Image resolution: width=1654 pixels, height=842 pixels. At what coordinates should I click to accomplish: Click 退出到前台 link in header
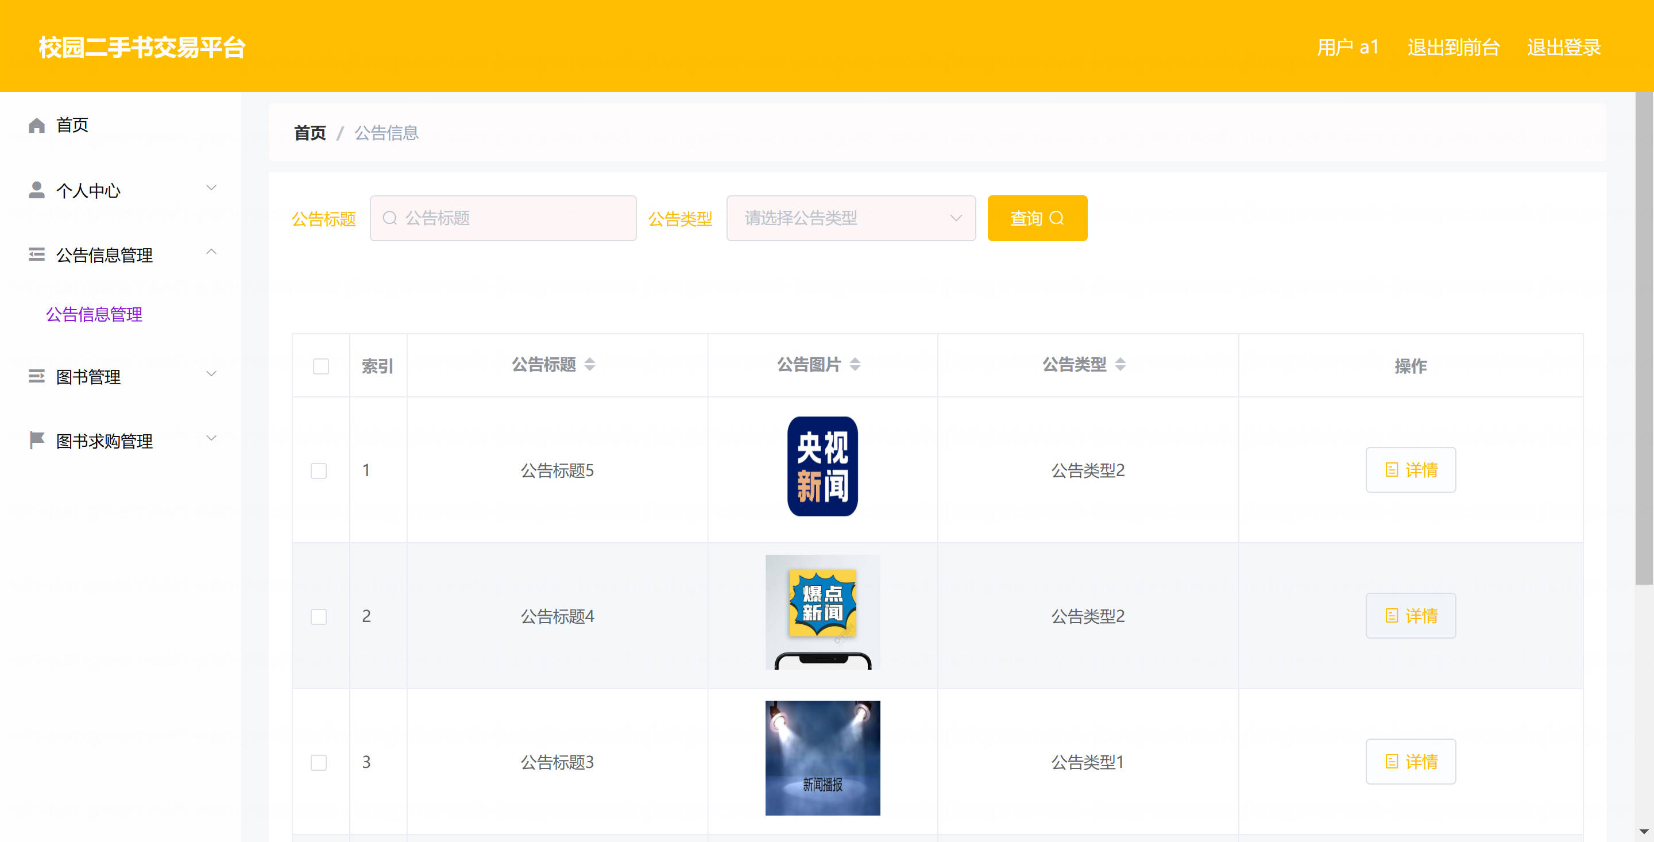click(x=1453, y=47)
